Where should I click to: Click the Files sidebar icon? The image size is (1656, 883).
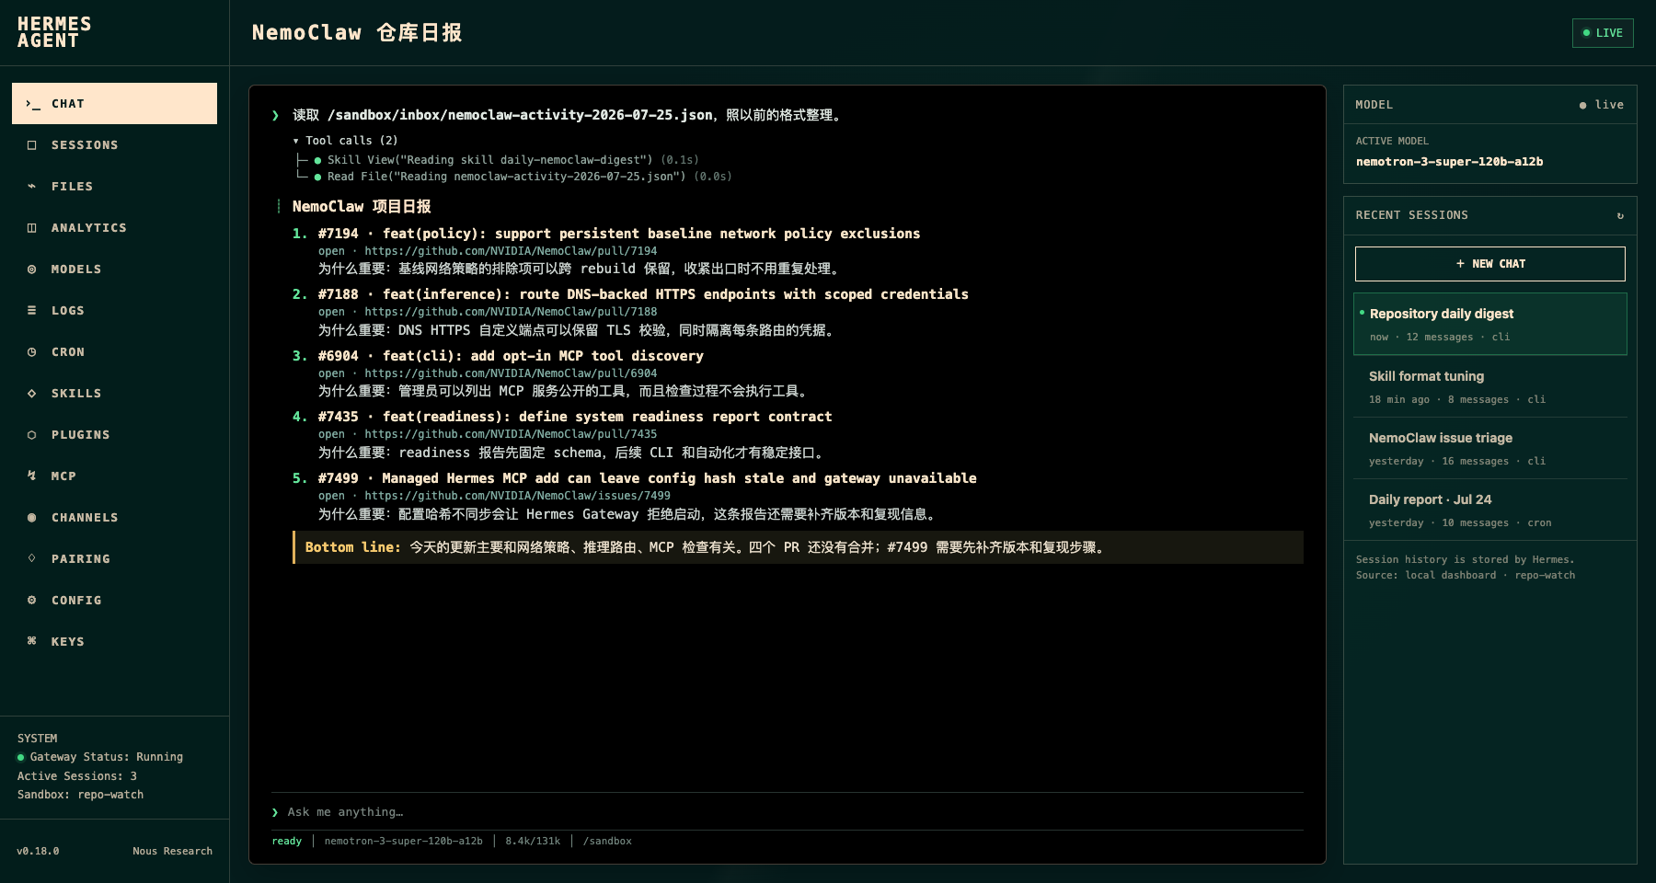tap(32, 187)
